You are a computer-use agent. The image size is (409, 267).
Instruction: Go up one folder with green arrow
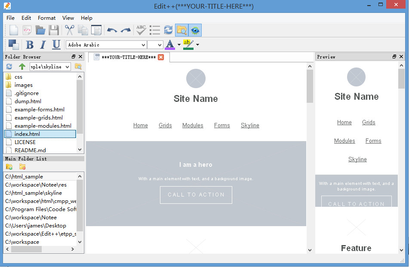click(x=22, y=67)
